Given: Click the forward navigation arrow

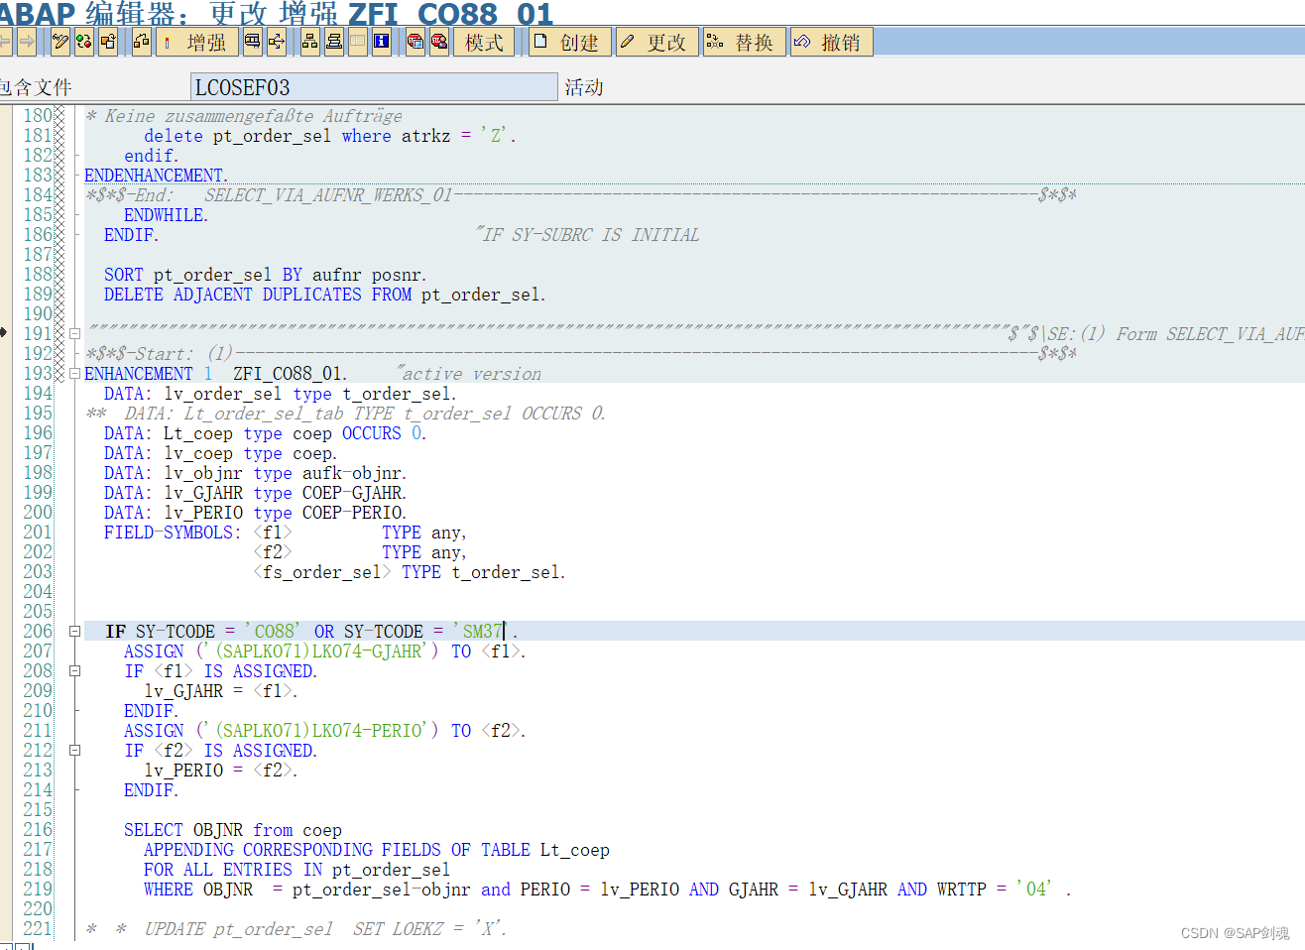Looking at the screenshot, I should [27, 42].
